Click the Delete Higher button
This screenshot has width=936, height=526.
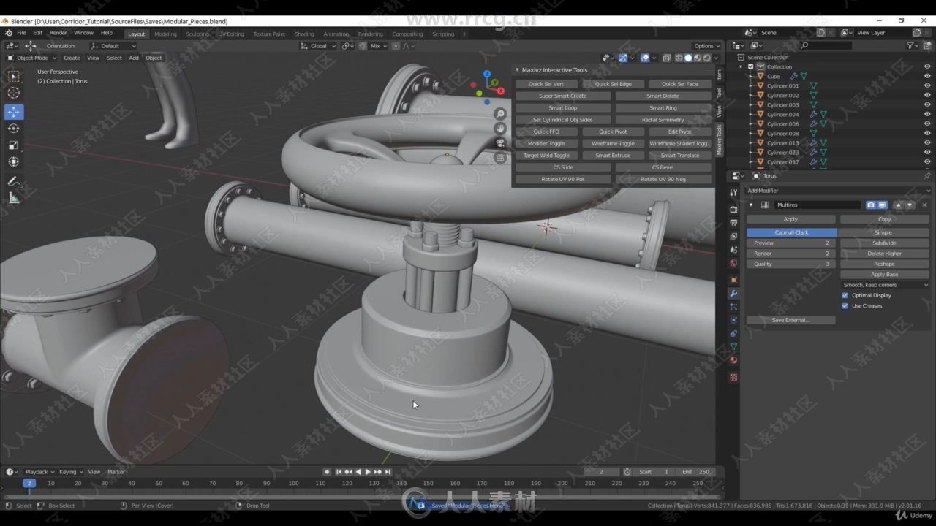[884, 254]
